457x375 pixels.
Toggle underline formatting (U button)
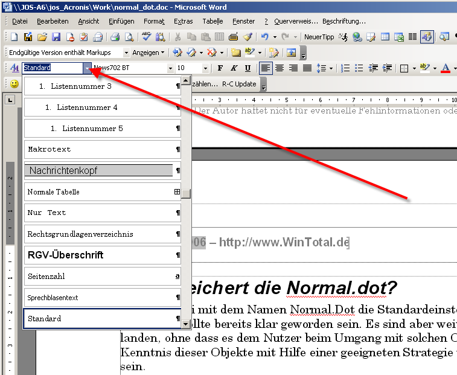(248, 68)
